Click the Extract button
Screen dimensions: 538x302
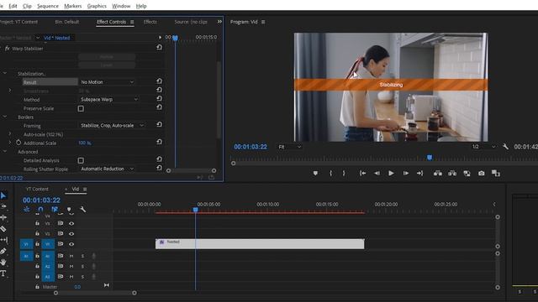(x=452, y=174)
